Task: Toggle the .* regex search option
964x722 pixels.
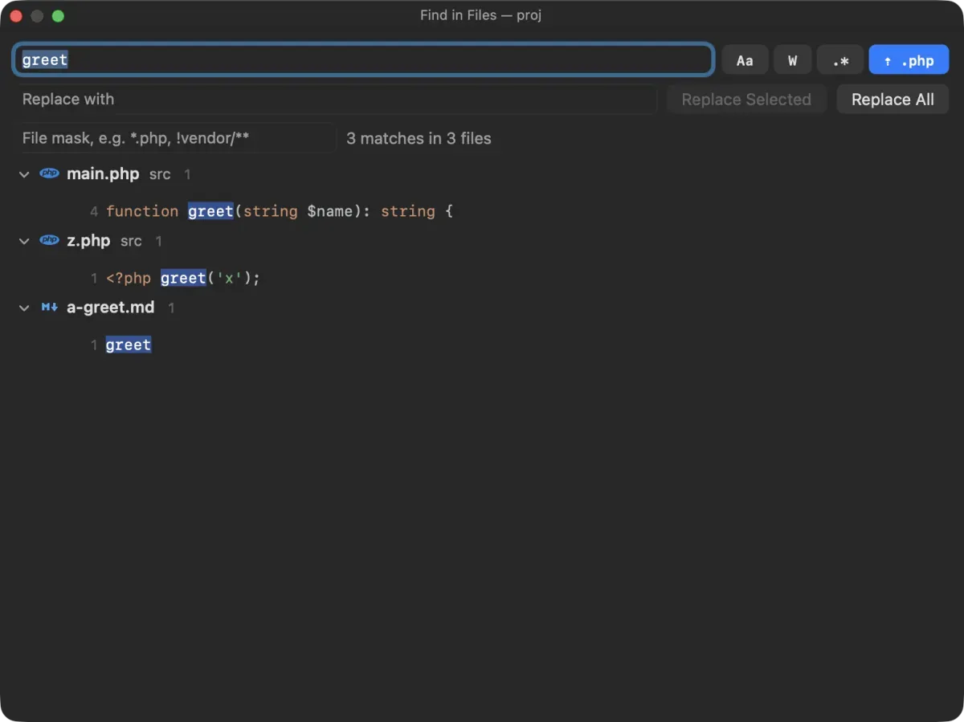Action: (x=840, y=60)
